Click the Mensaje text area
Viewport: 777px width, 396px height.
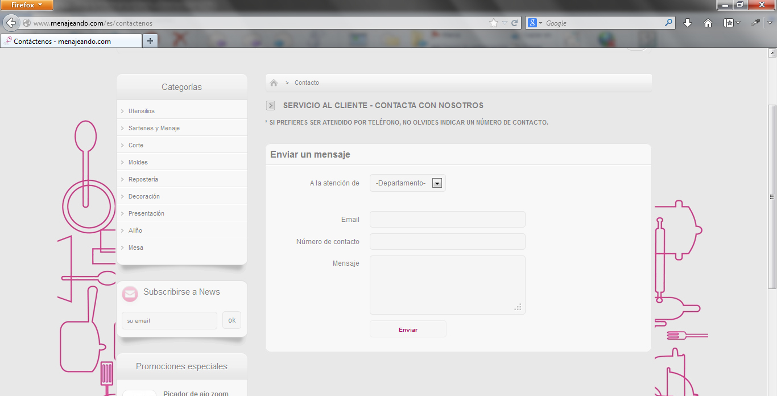(x=448, y=285)
